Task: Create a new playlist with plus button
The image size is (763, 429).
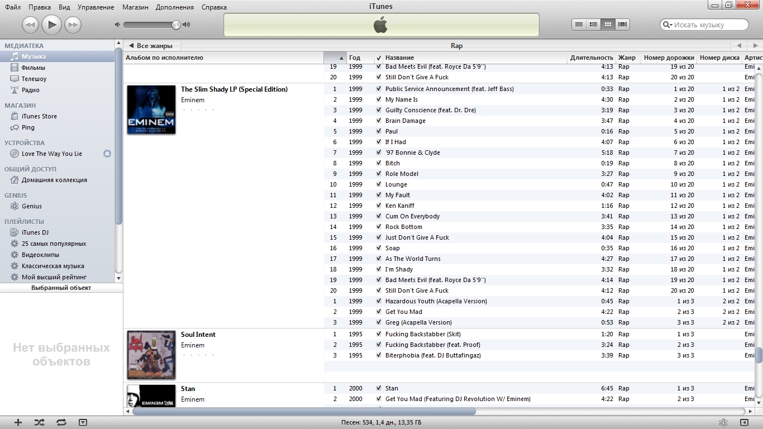Action: click(18, 423)
